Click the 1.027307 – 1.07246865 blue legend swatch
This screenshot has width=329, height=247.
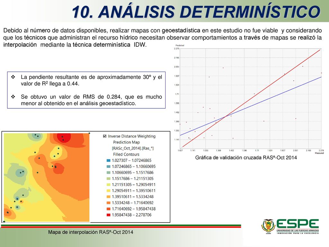coord(109,160)
